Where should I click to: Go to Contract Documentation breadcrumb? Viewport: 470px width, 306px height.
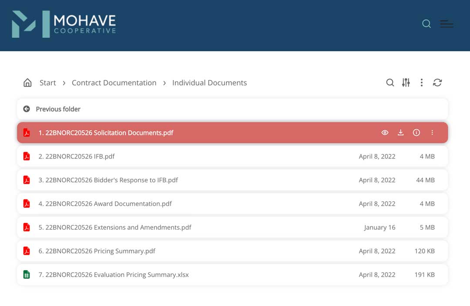tap(114, 83)
